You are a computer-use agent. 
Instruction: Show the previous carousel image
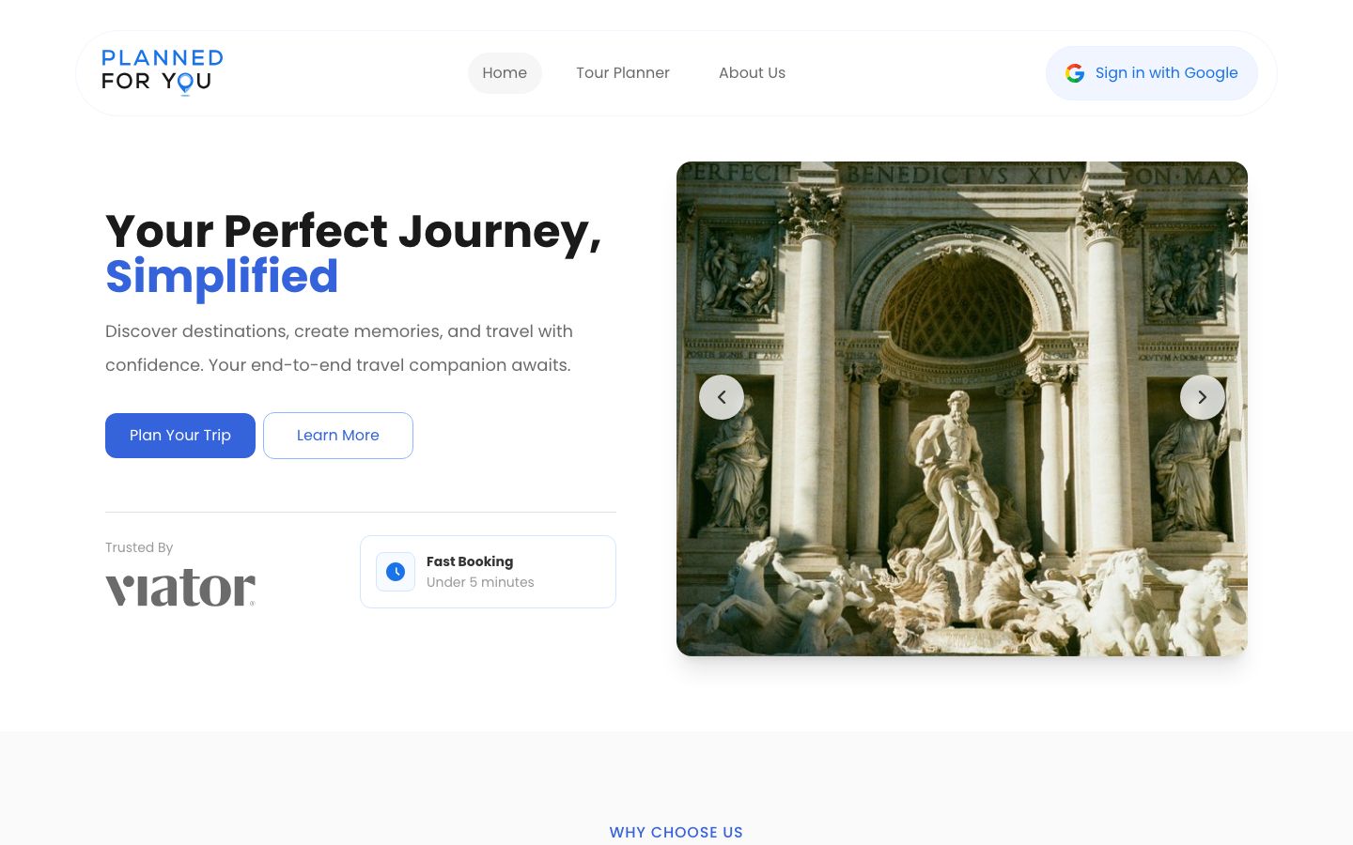(x=722, y=397)
